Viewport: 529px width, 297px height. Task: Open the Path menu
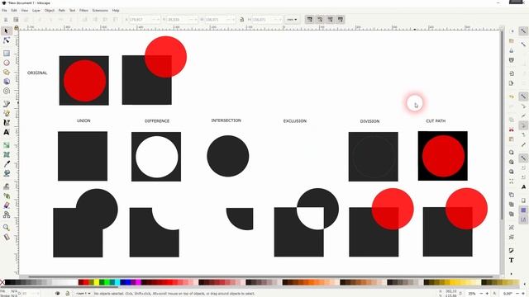point(62,11)
